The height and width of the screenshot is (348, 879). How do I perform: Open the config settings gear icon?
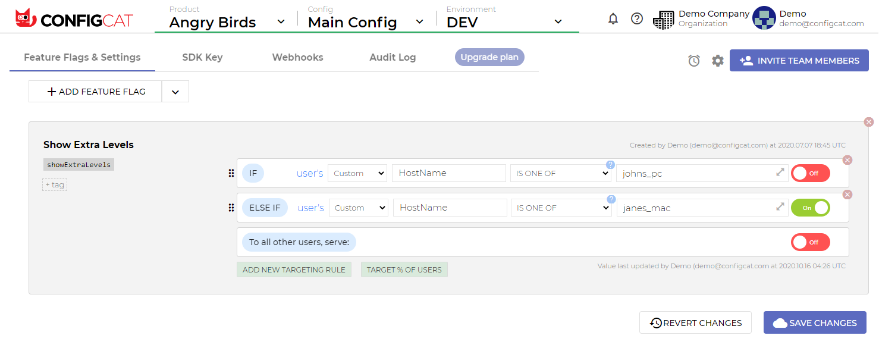[x=717, y=60]
